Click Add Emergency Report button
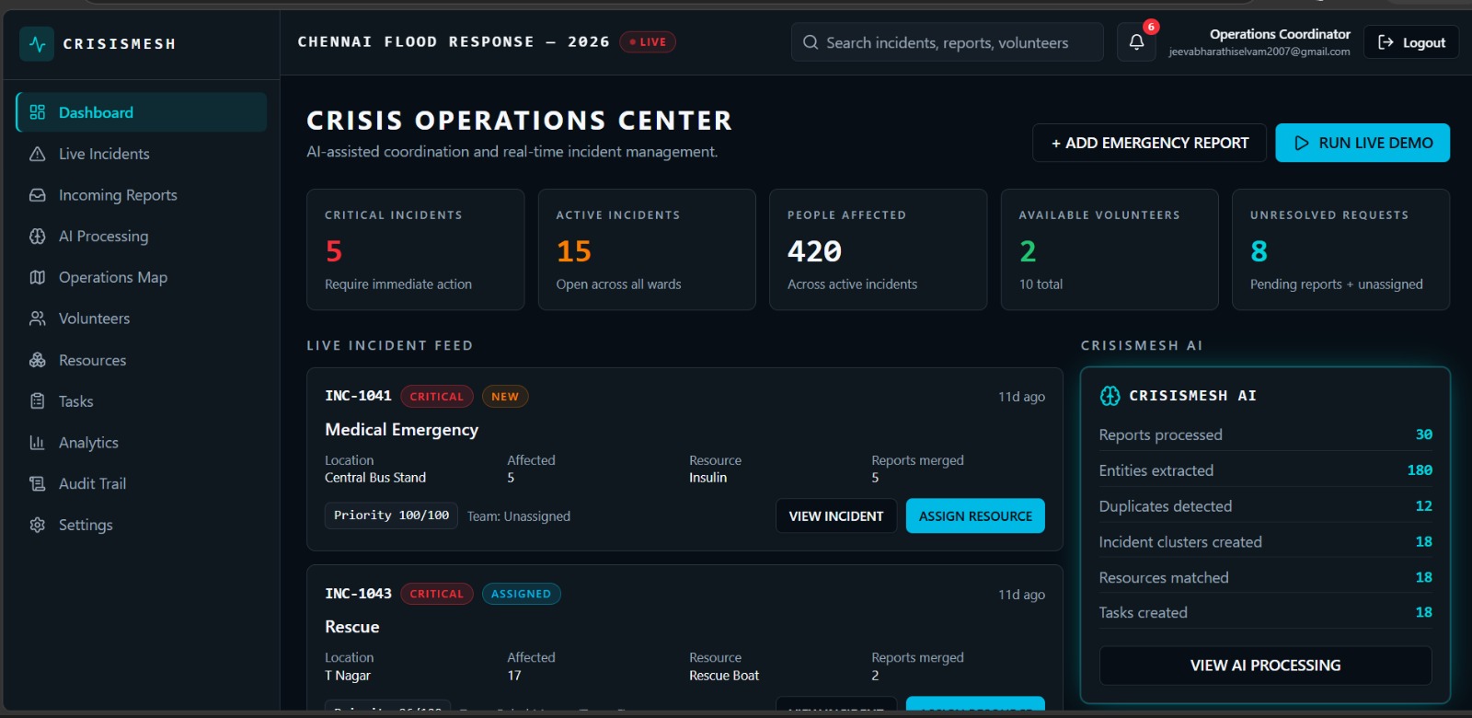The image size is (1472, 718). tap(1150, 143)
